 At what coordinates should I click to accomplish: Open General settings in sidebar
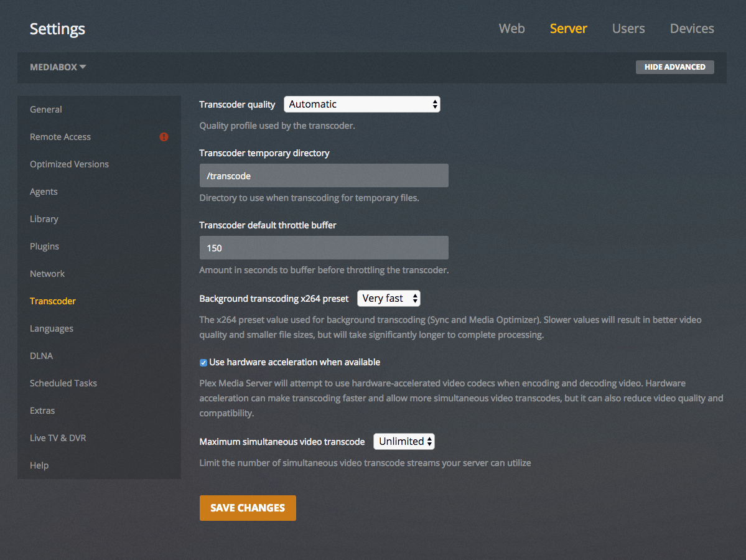click(x=46, y=110)
